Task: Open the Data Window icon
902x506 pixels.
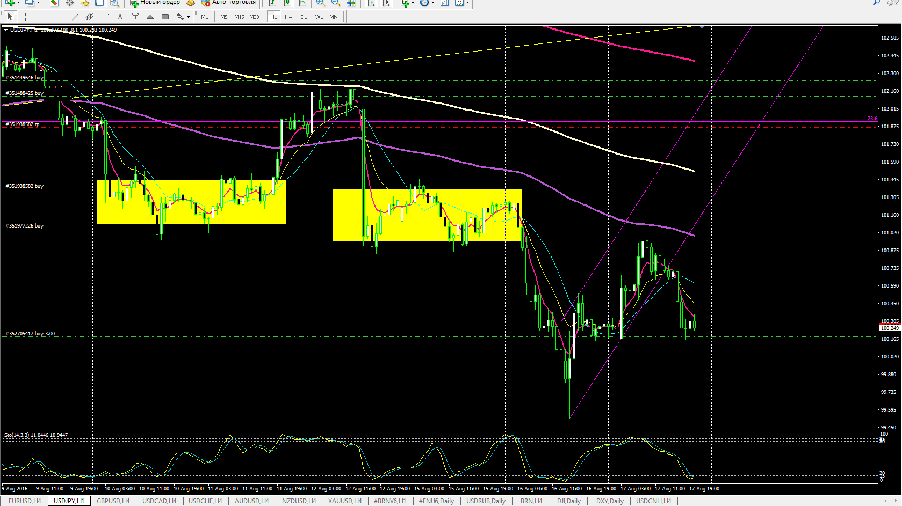Action: point(69,3)
